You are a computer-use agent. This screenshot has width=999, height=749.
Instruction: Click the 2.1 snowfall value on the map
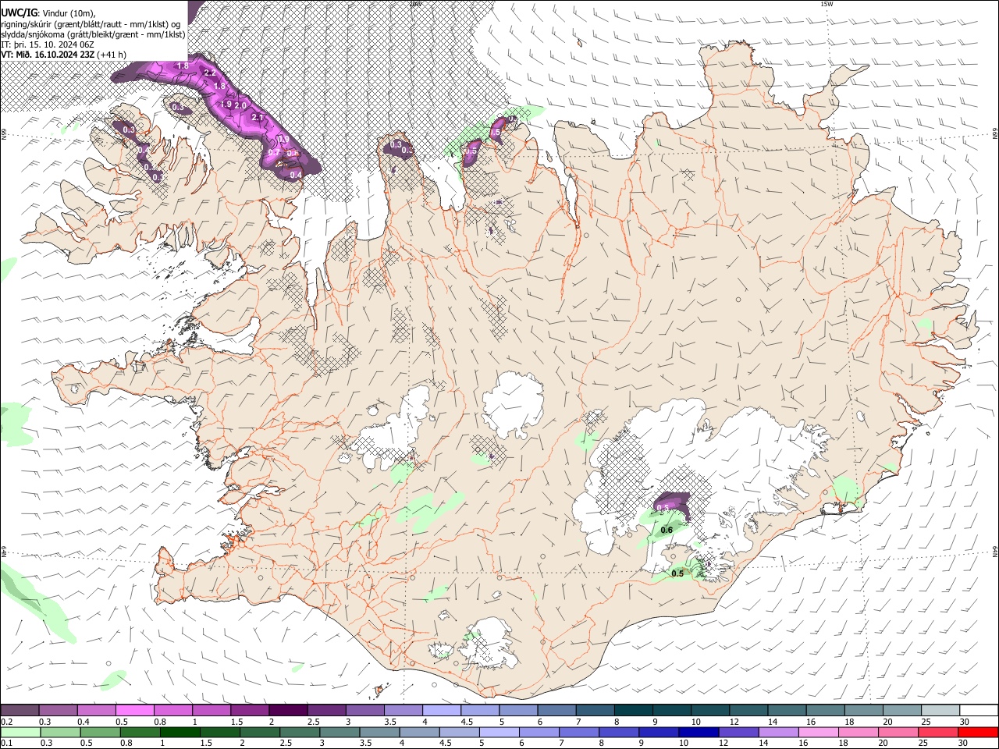coord(258,117)
